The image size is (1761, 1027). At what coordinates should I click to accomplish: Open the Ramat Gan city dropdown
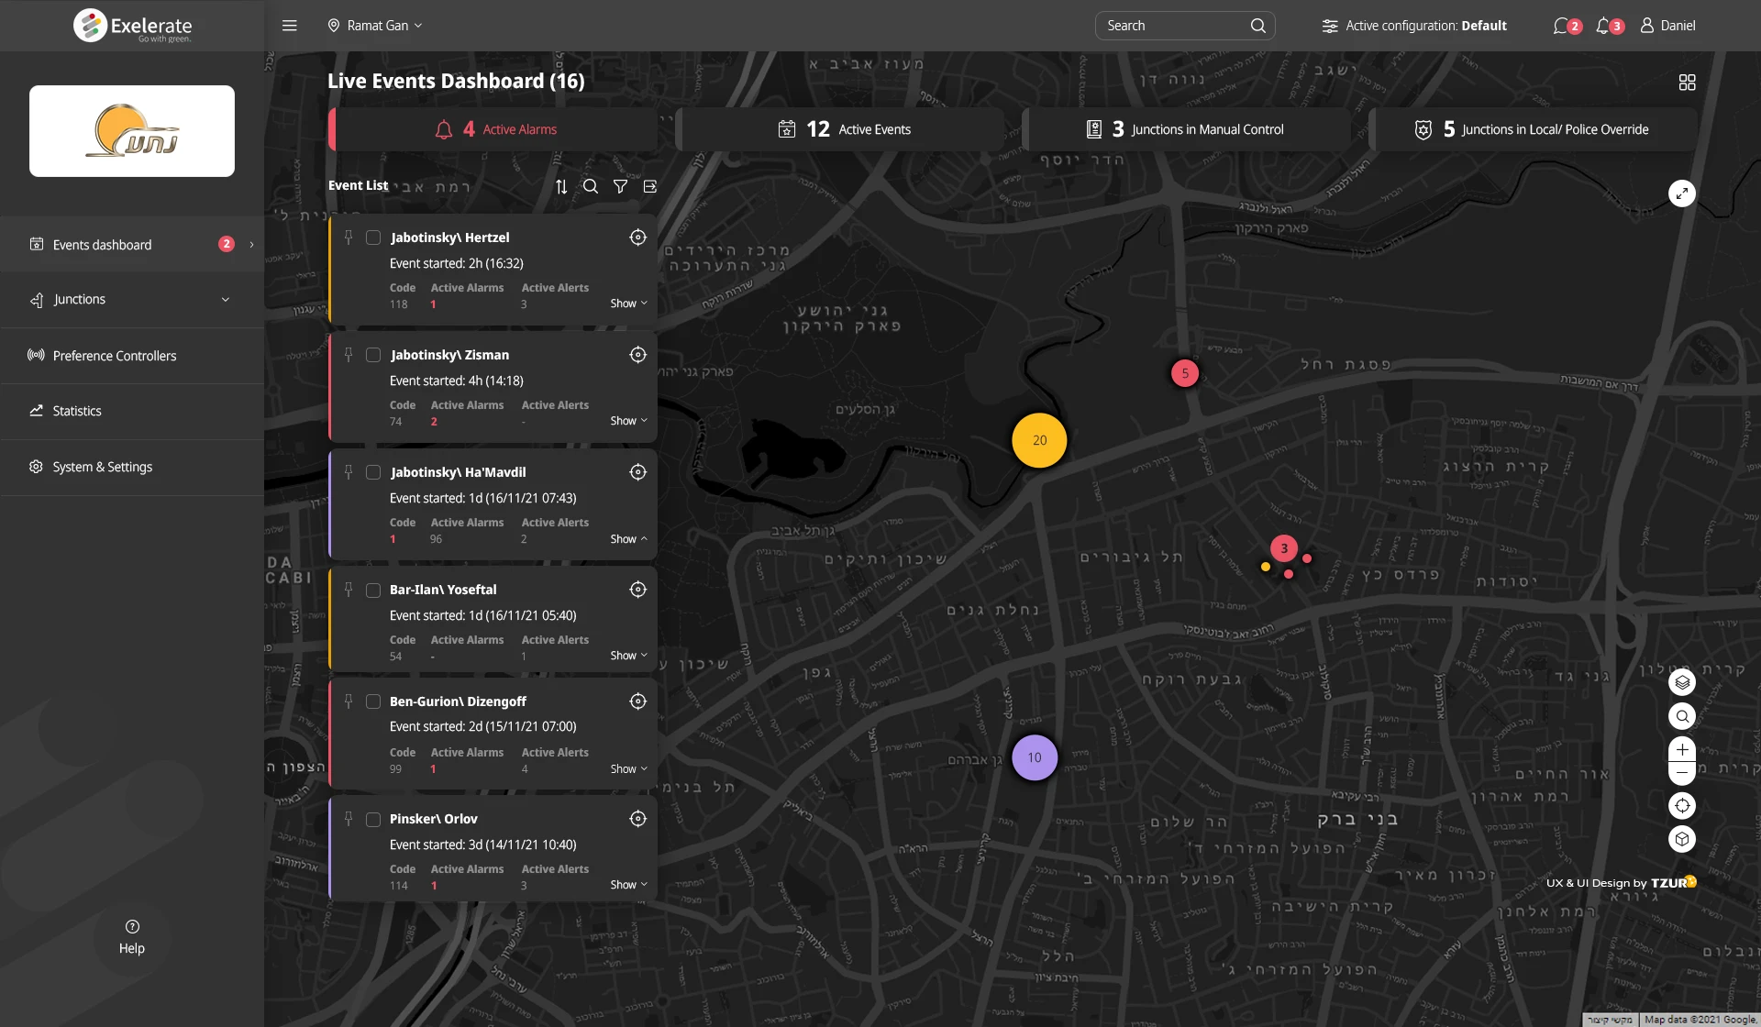click(375, 26)
